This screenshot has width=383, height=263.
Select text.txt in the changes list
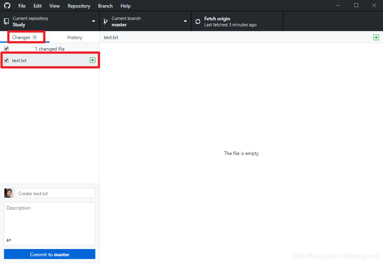[x=50, y=60]
